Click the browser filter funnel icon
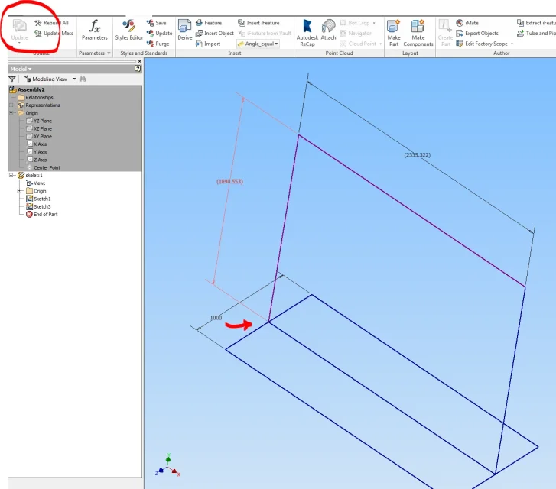The height and width of the screenshot is (489, 556). point(12,79)
